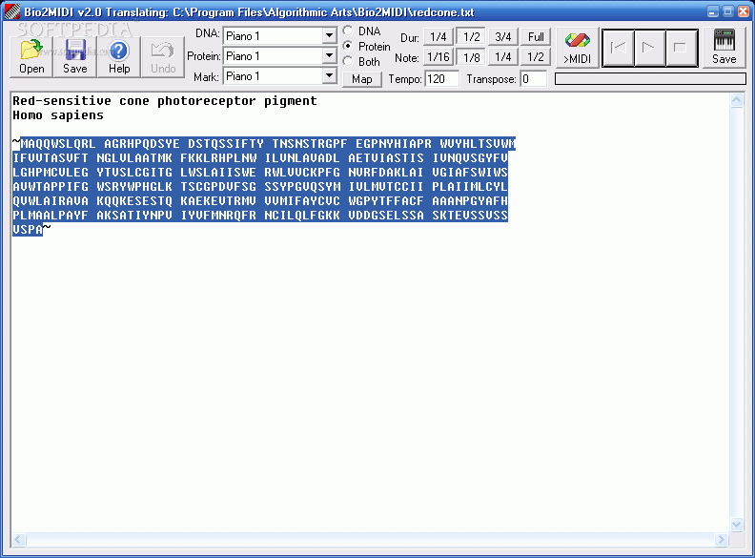The width and height of the screenshot is (755, 558).
Task: Minimize the Bio2MIDI window
Action: point(713,11)
